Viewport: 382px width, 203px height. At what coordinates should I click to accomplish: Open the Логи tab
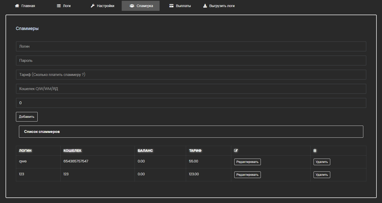(64, 6)
